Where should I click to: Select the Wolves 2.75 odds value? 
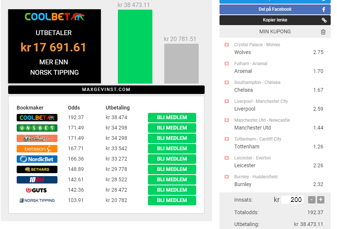pos(318,52)
